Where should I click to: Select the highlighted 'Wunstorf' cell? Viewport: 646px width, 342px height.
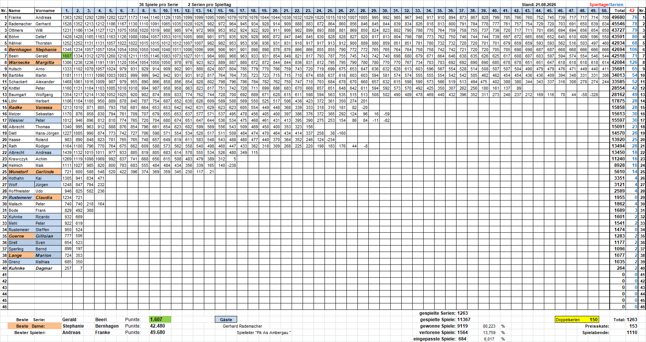tap(21, 172)
